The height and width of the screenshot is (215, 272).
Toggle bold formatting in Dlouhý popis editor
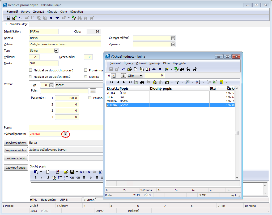tap(35, 178)
